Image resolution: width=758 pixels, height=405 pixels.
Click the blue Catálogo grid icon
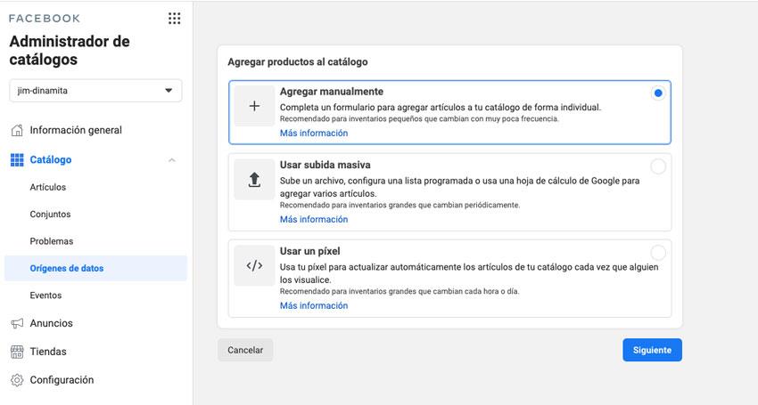pos(17,160)
